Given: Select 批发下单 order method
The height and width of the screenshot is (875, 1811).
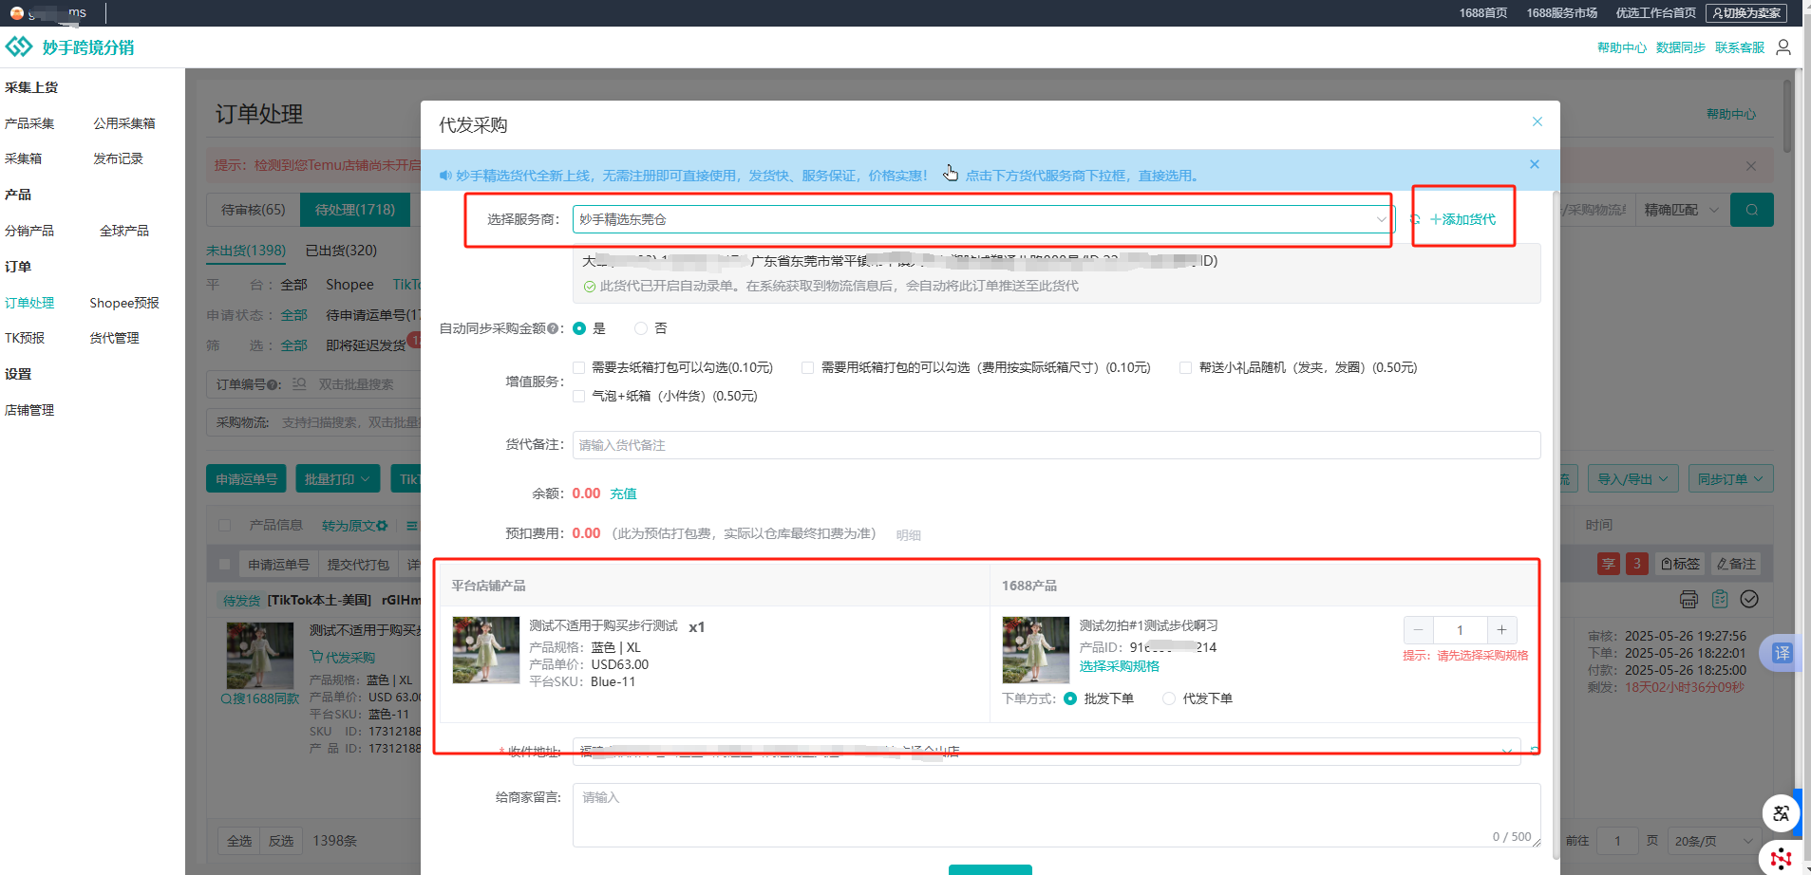Looking at the screenshot, I should pos(1070,698).
